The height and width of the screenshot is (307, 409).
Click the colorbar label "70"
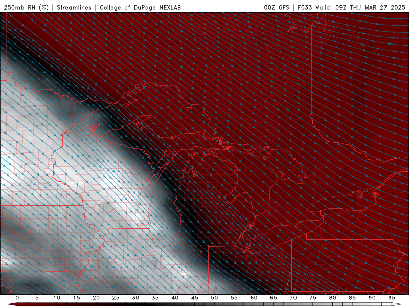coord(293,298)
